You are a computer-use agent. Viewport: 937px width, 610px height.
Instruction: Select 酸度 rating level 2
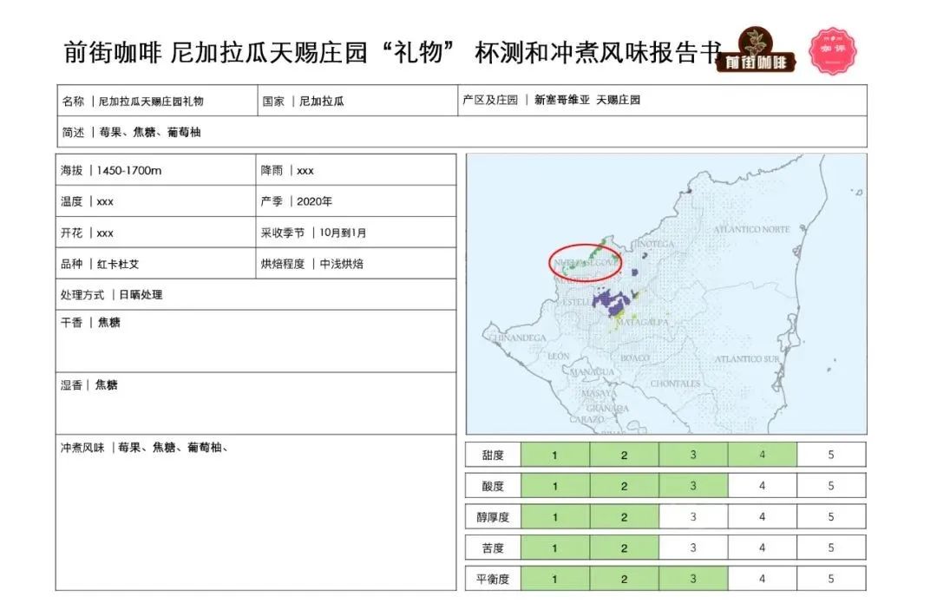click(x=624, y=486)
